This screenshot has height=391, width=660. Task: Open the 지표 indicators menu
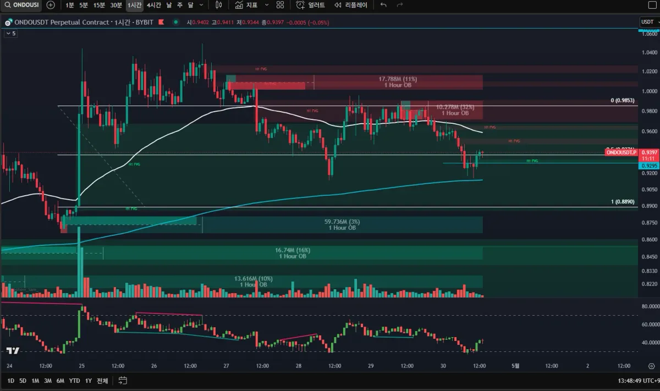pos(246,5)
